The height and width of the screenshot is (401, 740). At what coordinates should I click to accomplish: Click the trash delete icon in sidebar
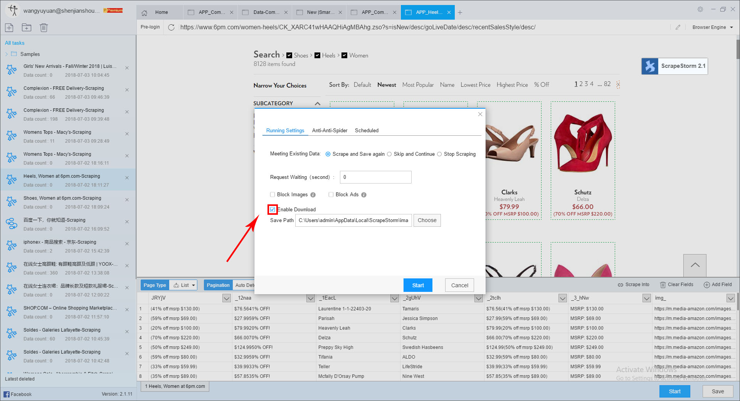(44, 27)
